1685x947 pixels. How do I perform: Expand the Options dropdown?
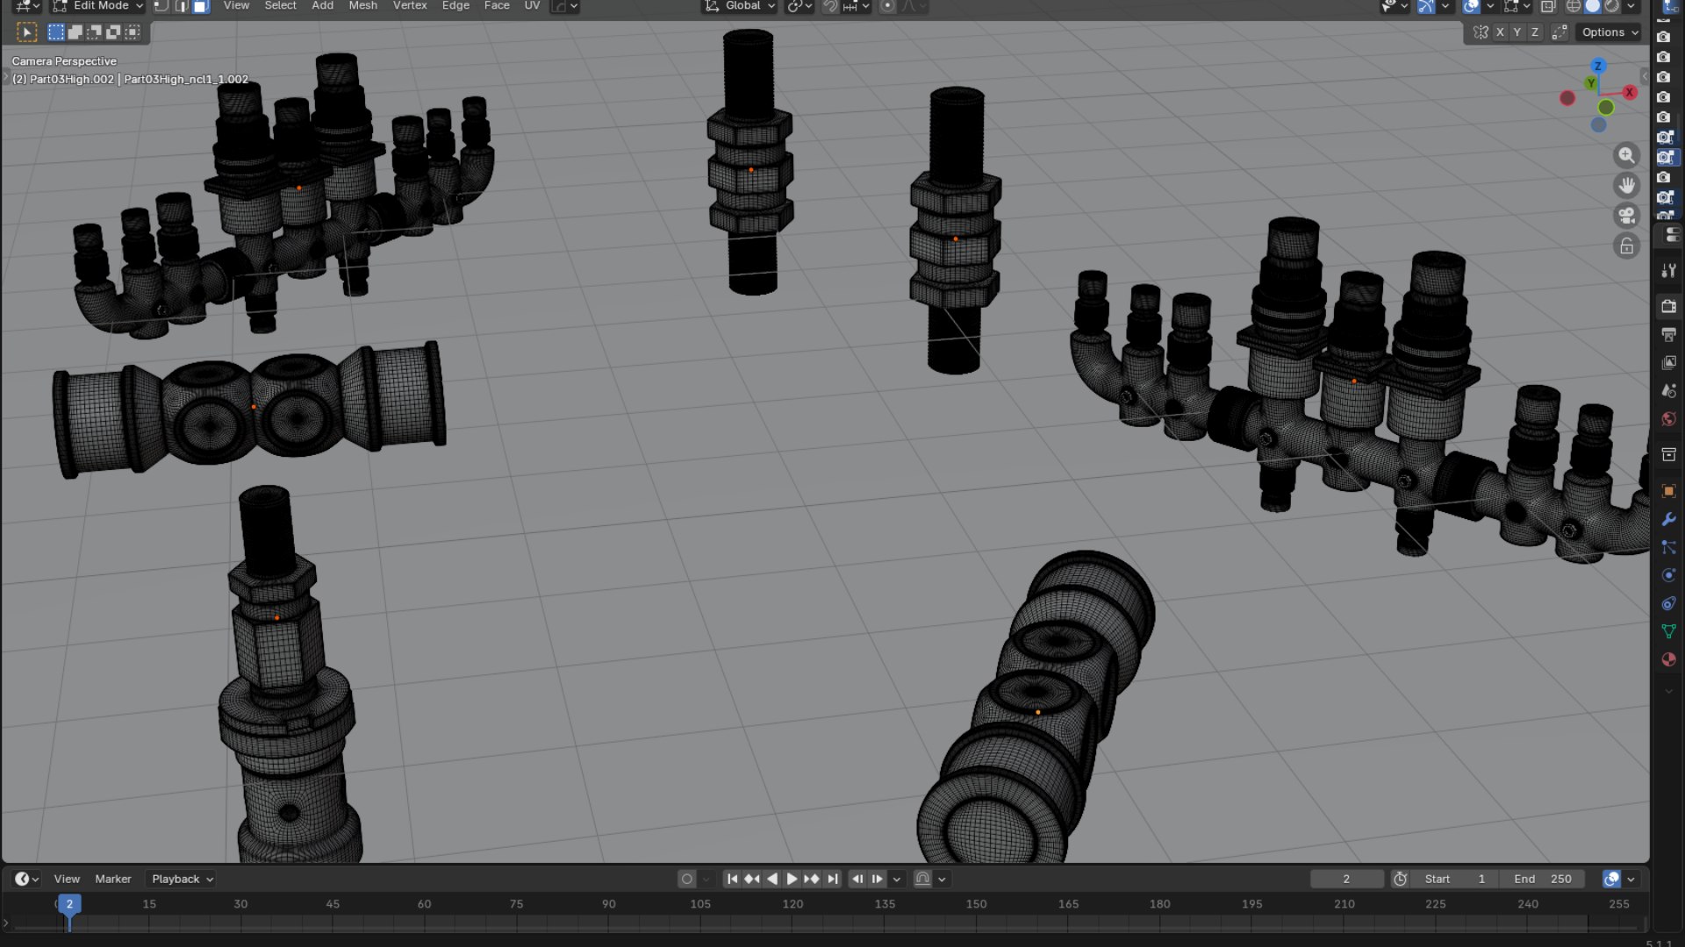click(1610, 32)
